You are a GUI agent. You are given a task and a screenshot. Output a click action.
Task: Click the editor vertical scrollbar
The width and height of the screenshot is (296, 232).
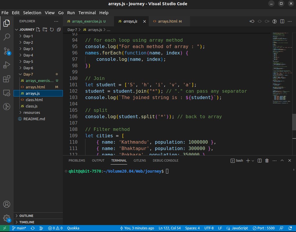point(294,122)
